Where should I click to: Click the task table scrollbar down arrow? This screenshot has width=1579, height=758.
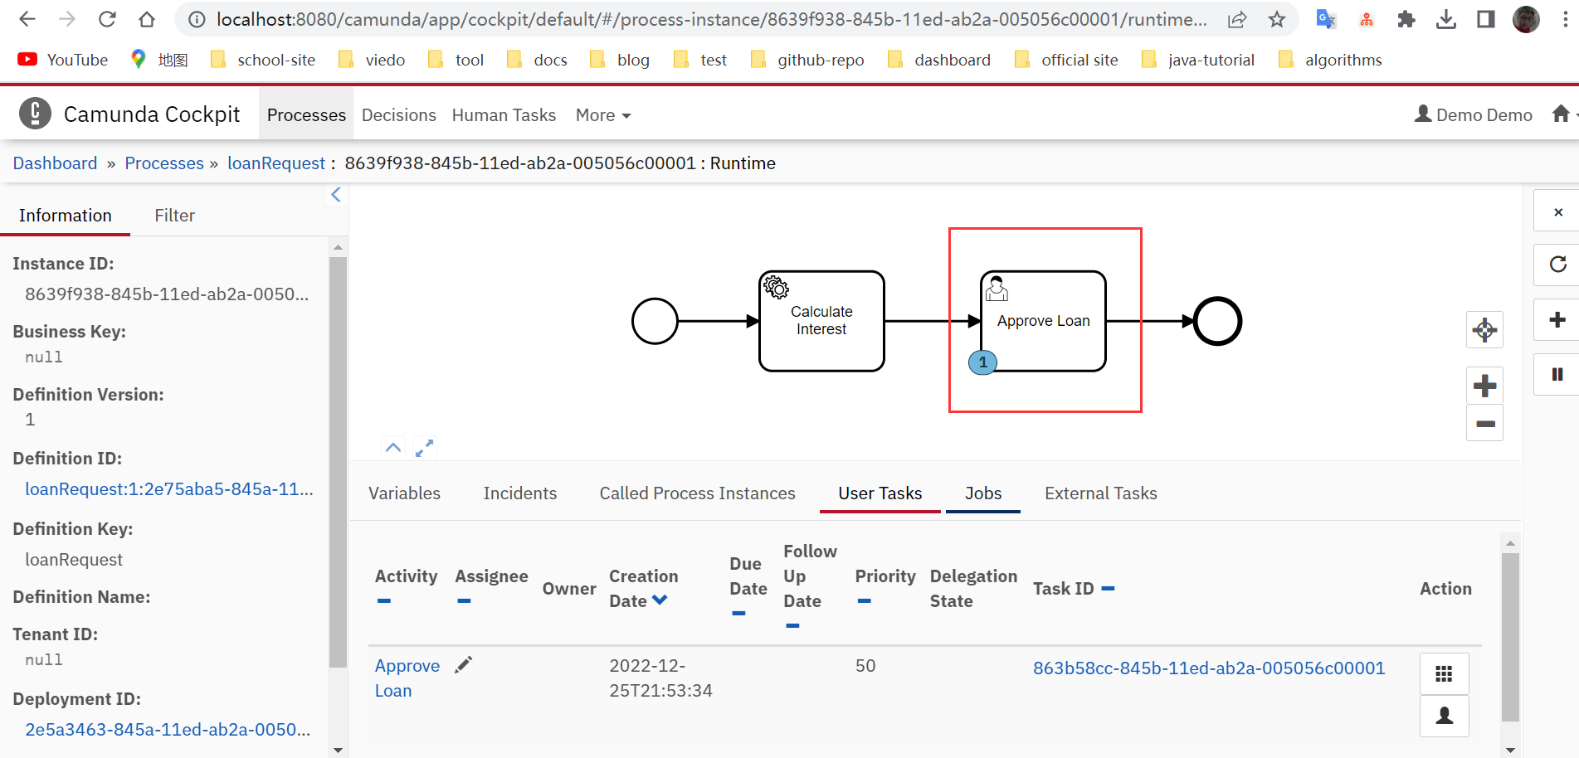tap(1510, 750)
